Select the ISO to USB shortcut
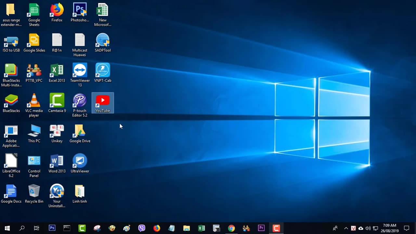The width and height of the screenshot is (416, 234). (x=11, y=43)
